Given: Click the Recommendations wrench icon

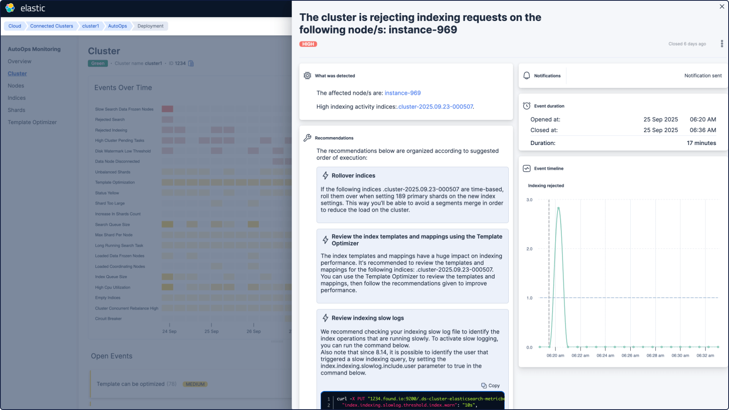Looking at the screenshot, I should click(307, 138).
